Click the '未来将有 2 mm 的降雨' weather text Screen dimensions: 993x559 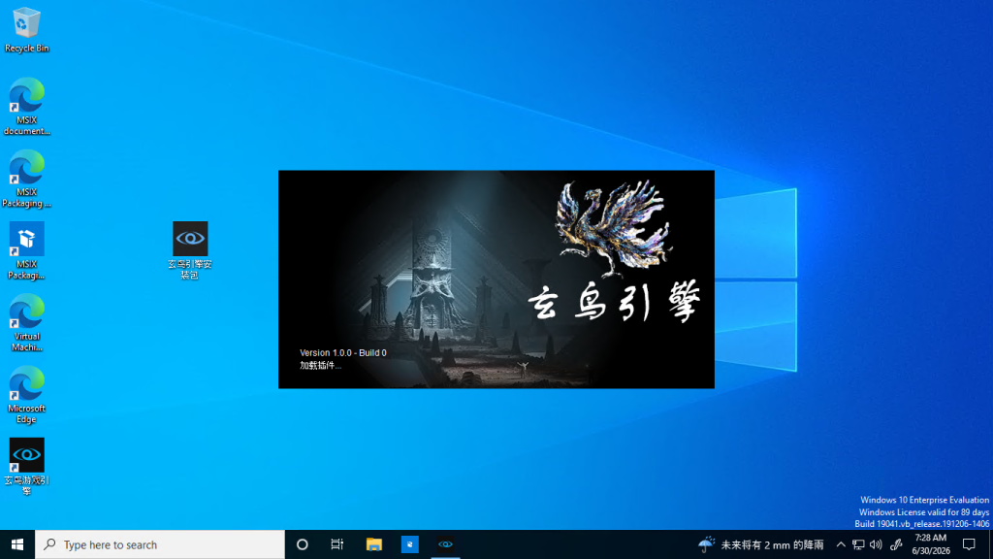coord(772,544)
